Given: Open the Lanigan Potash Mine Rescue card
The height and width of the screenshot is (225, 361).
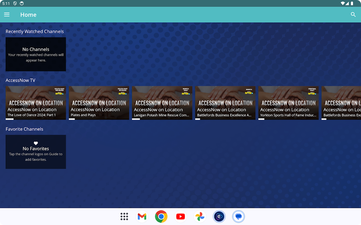Looking at the screenshot, I should click(162, 103).
